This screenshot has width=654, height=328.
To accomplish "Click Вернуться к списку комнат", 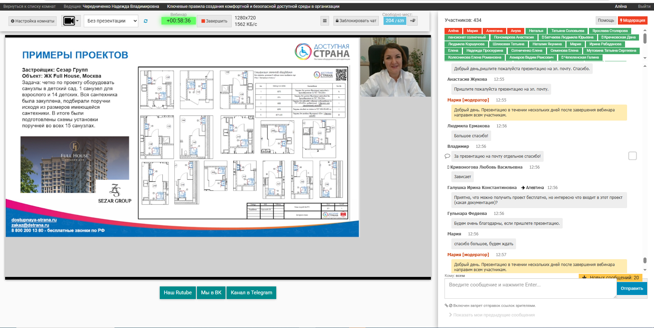I will 30,6.
